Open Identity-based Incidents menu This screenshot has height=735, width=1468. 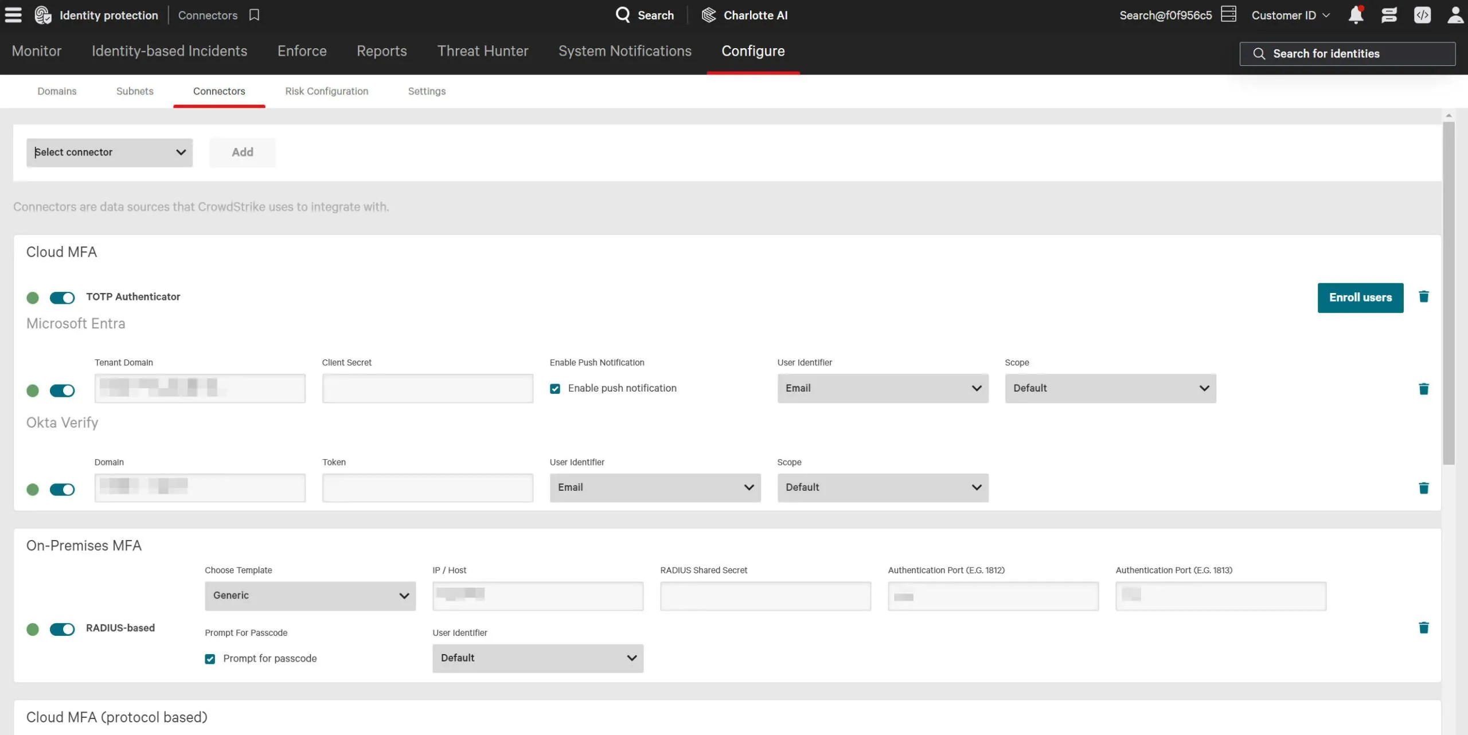(170, 51)
